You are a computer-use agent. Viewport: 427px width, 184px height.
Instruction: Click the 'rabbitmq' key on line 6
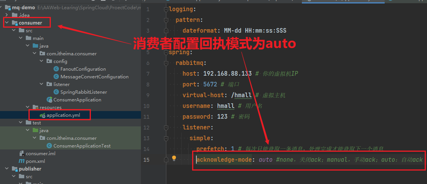(x=189, y=63)
